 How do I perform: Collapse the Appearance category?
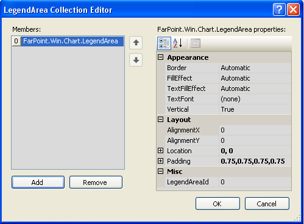[160, 57]
